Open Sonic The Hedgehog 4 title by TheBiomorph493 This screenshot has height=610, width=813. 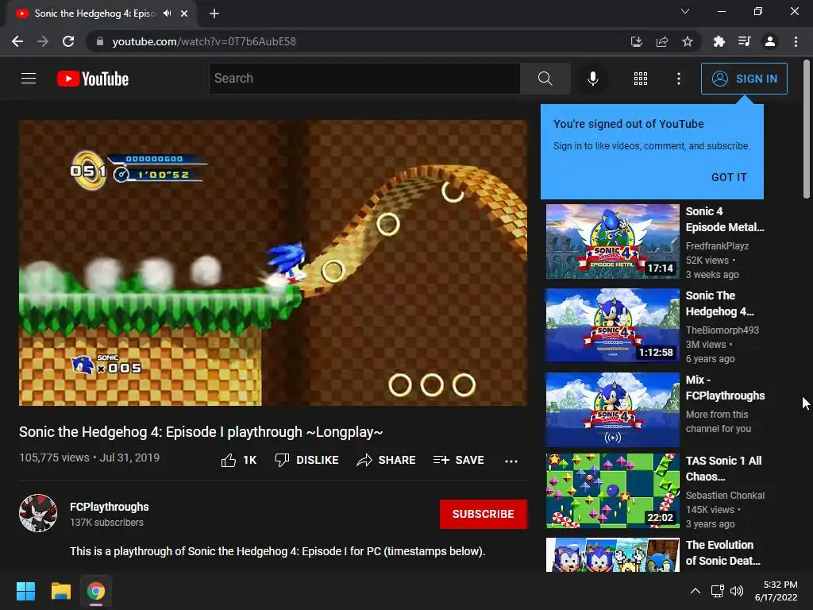[719, 303]
